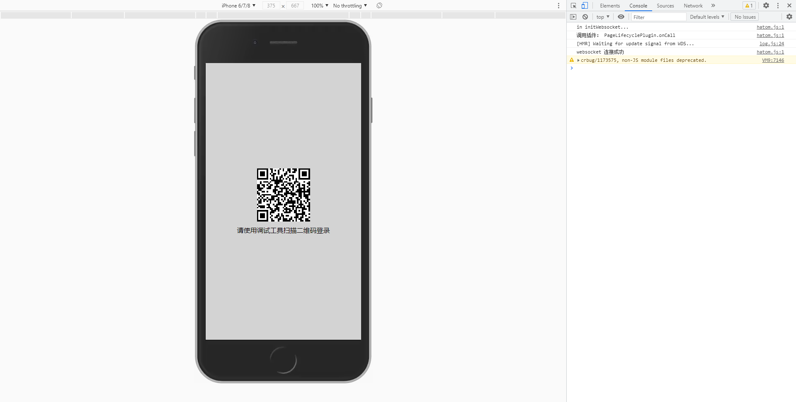
Task: Open the Default levels dropdown
Action: (x=707, y=17)
